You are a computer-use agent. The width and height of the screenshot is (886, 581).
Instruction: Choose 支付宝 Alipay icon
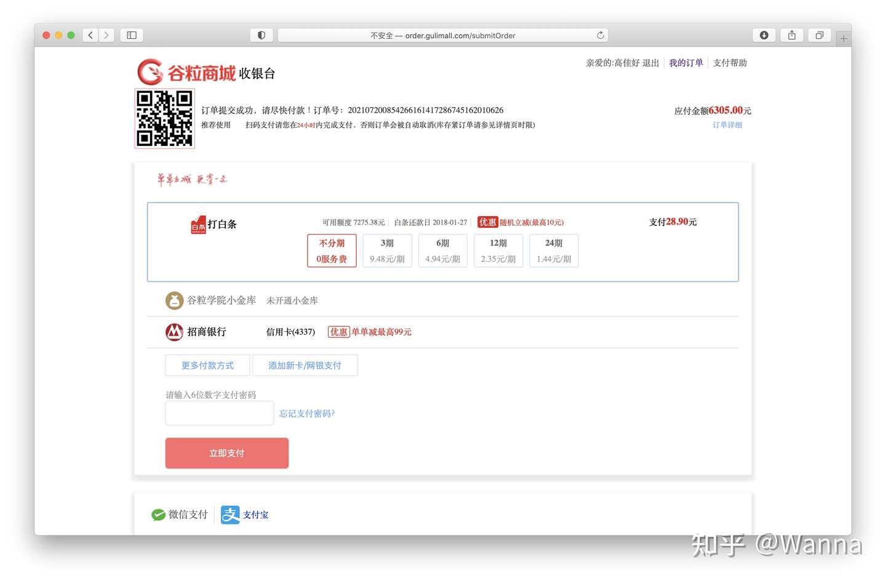pos(230,515)
